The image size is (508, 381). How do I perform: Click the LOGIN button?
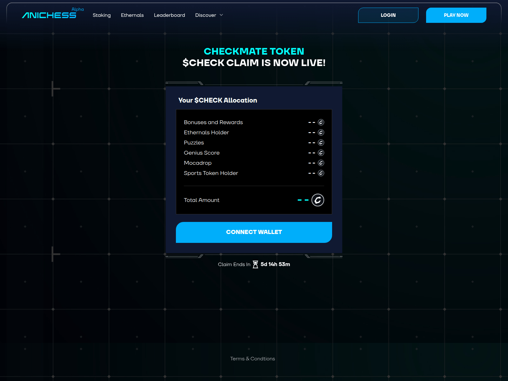point(388,15)
